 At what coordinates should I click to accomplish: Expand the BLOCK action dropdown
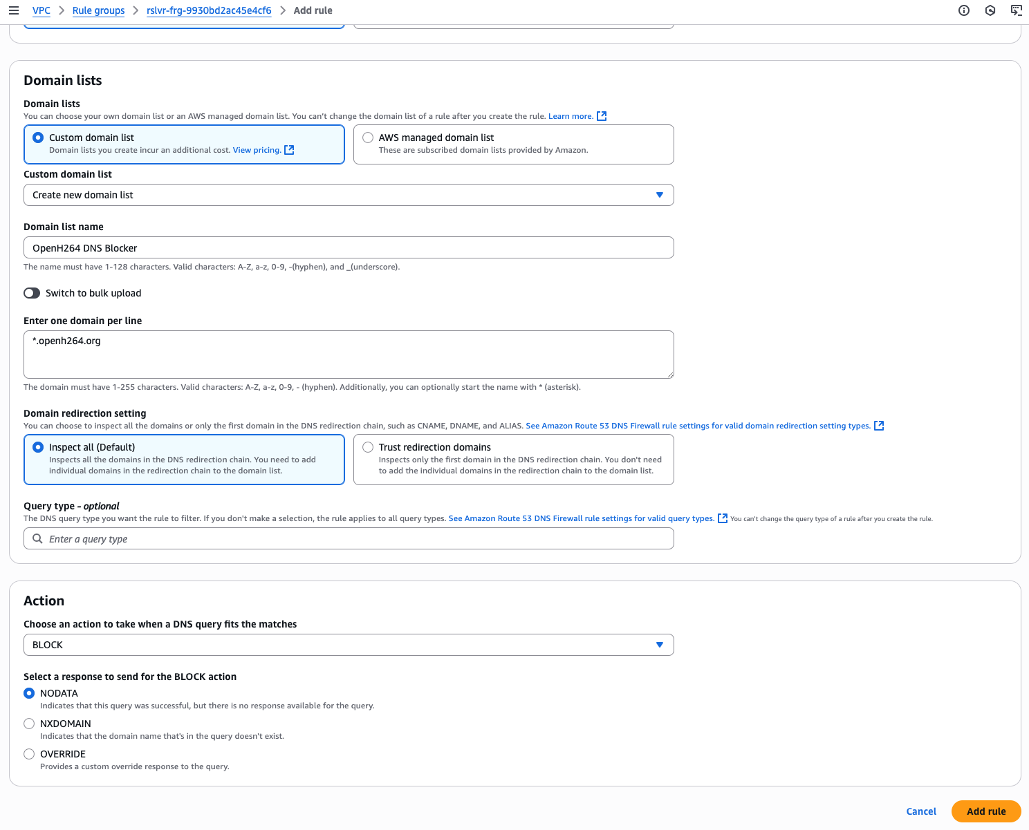click(x=349, y=645)
